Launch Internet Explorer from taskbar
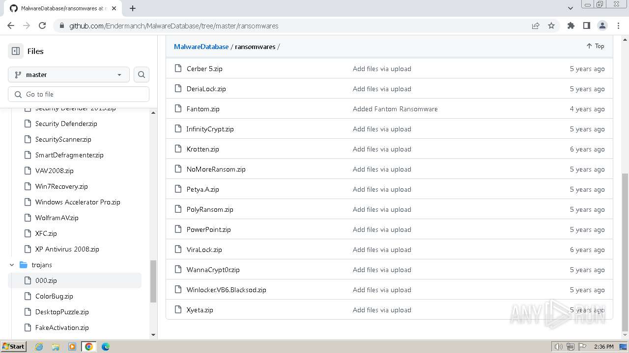The width and height of the screenshot is (629, 353). [39, 347]
